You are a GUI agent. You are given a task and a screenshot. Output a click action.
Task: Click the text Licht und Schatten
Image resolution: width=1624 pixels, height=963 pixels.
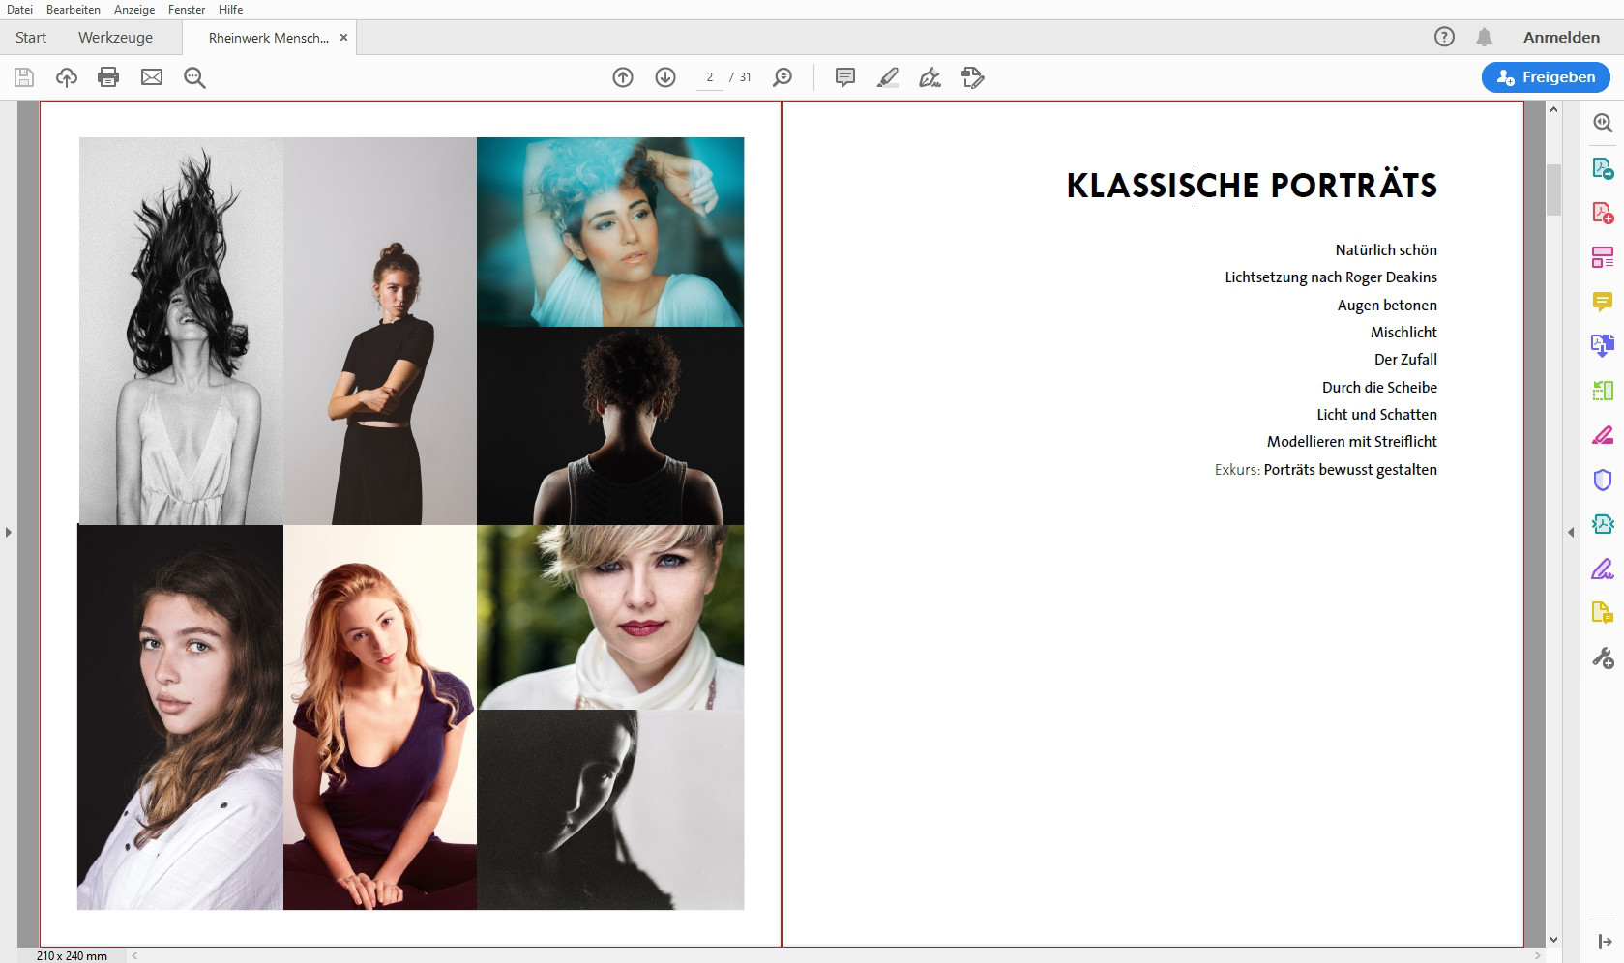[1376, 415]
